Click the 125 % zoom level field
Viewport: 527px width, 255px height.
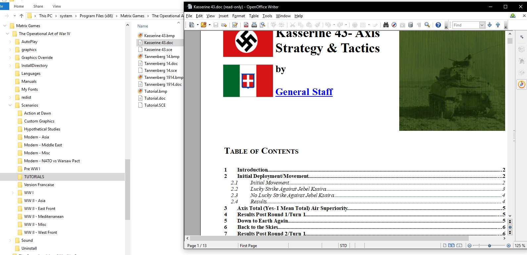pyautogui.click(x=520, y=245)
